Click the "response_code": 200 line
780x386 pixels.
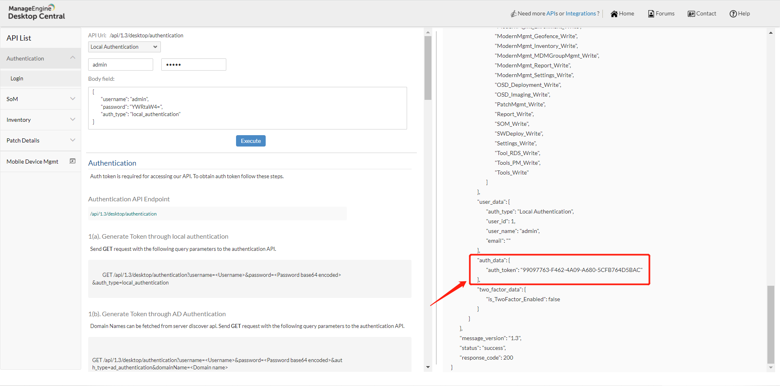[486, 358]
